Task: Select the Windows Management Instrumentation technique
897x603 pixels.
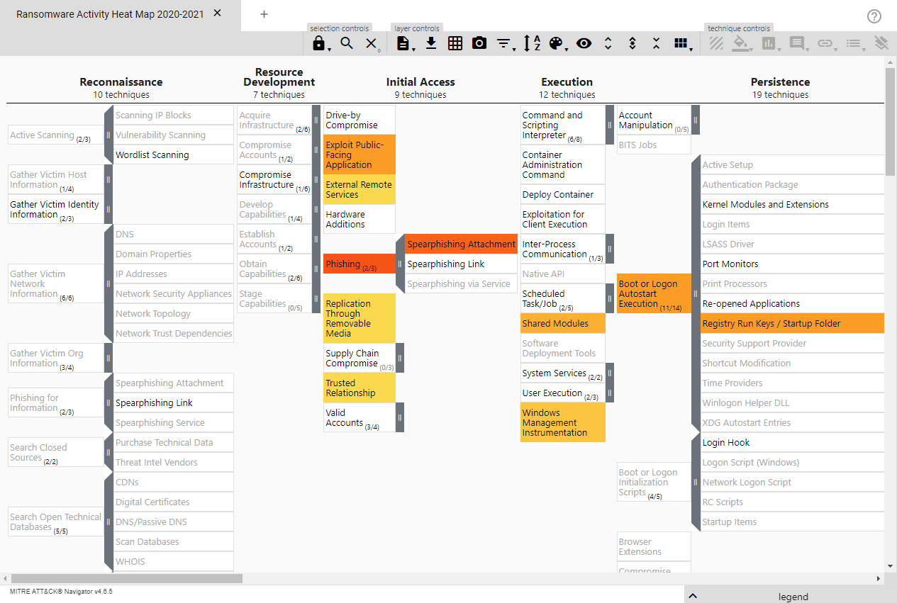Action: tap(562, 422)
